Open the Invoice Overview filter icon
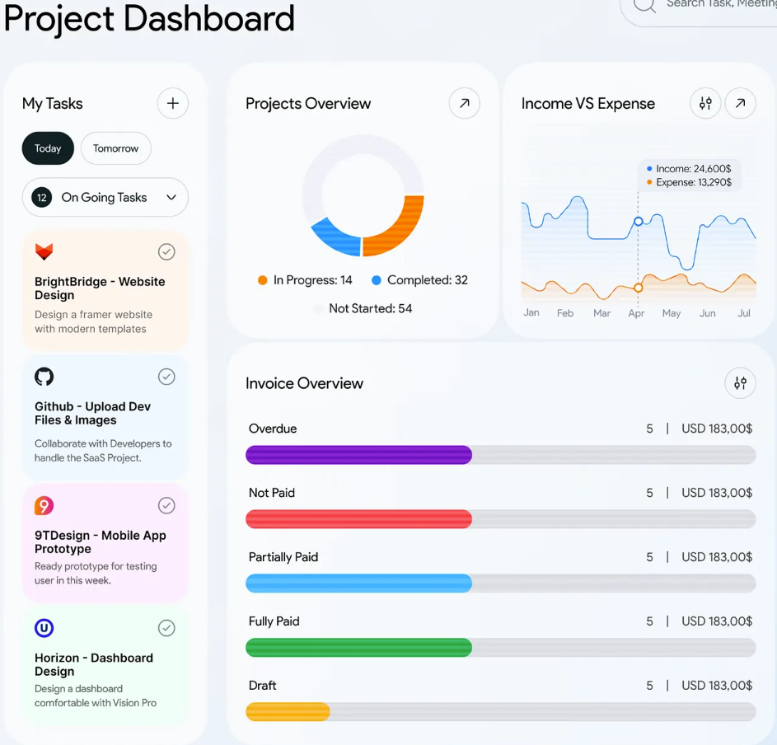The image size is (777, 745). [x=740, y=382]
